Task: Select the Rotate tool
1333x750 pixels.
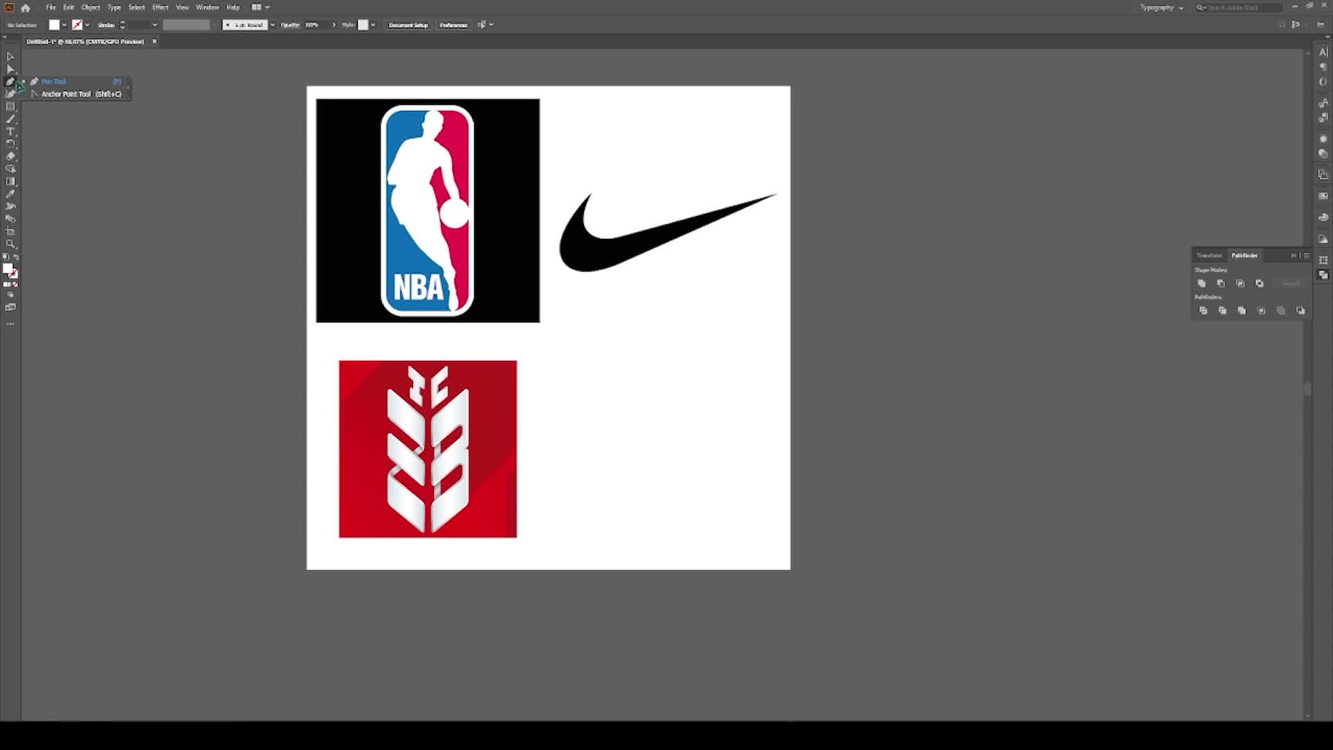Action: point(10,144)
